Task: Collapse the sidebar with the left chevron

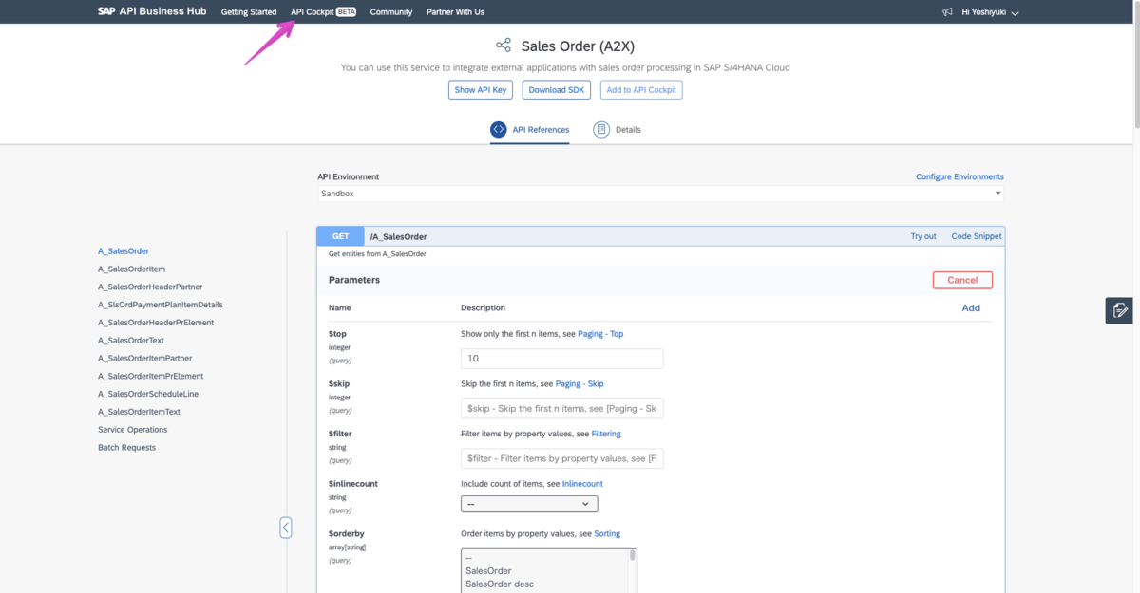Action: [286, 528]
